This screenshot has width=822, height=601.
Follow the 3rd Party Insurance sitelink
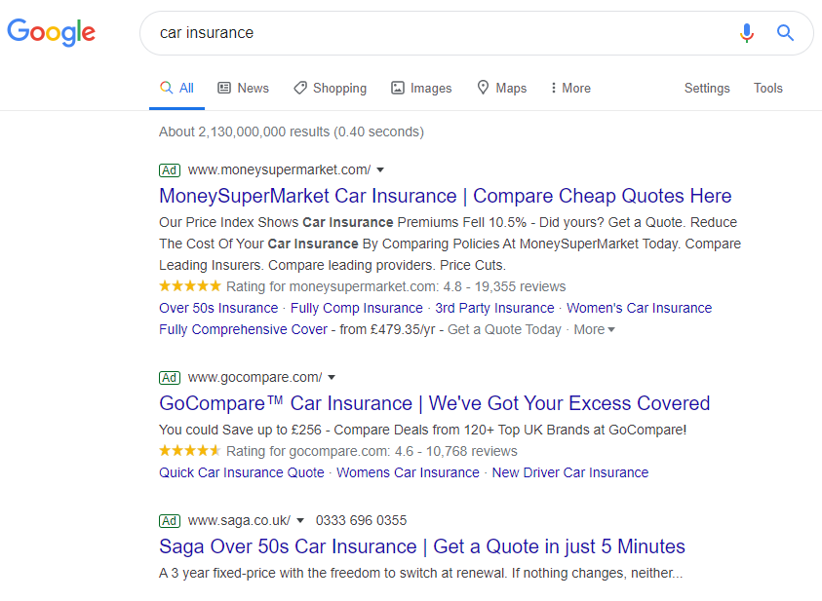[494, 309]
